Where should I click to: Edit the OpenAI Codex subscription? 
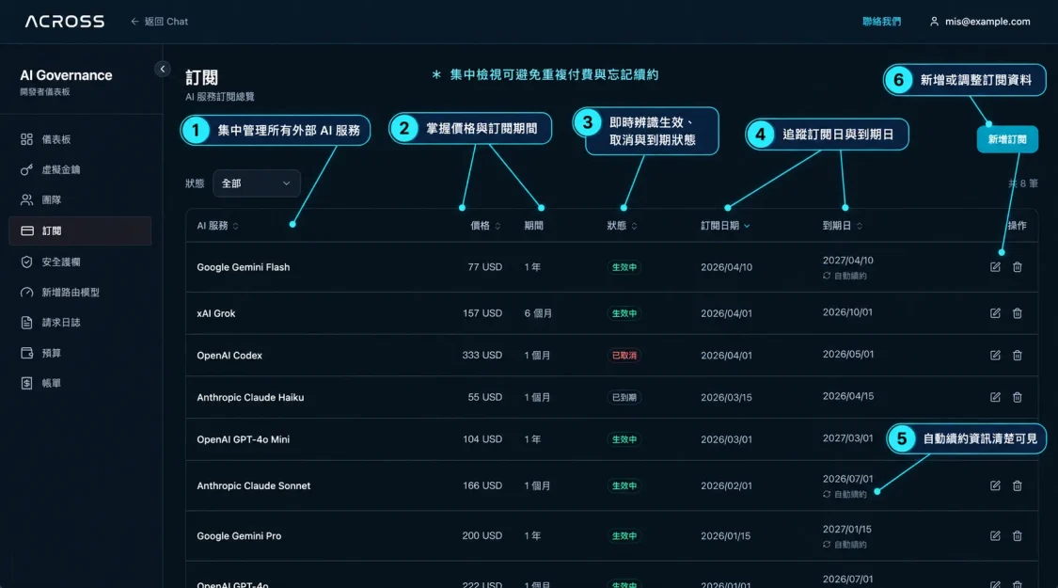click(995, 355)
